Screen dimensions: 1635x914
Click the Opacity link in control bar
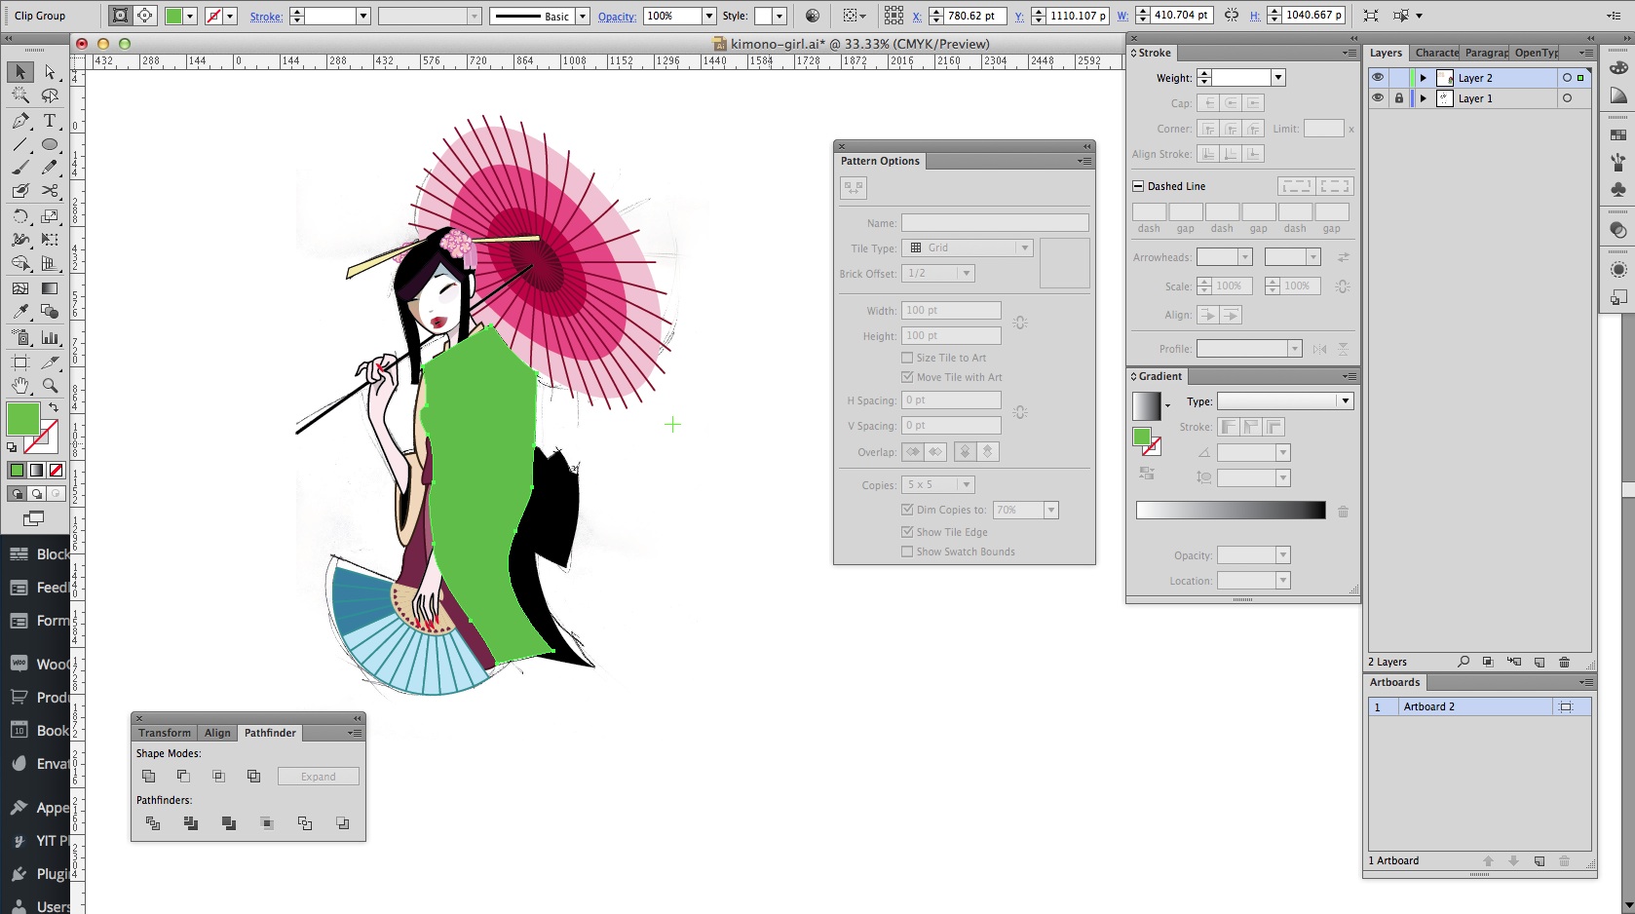tap(617, 17)
